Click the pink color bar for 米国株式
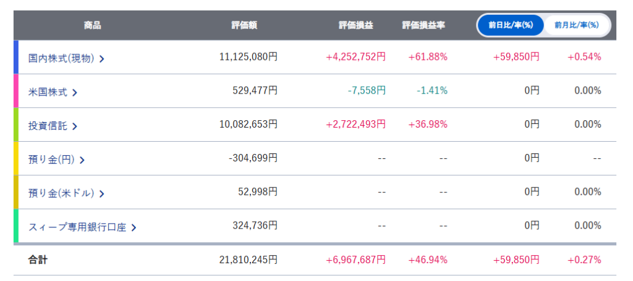 (16, 91)
